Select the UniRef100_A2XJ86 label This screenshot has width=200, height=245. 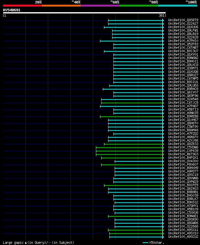point(183,141)
